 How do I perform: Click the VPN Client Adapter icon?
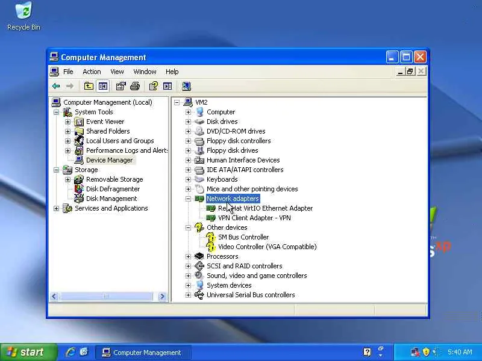(210, 218)
